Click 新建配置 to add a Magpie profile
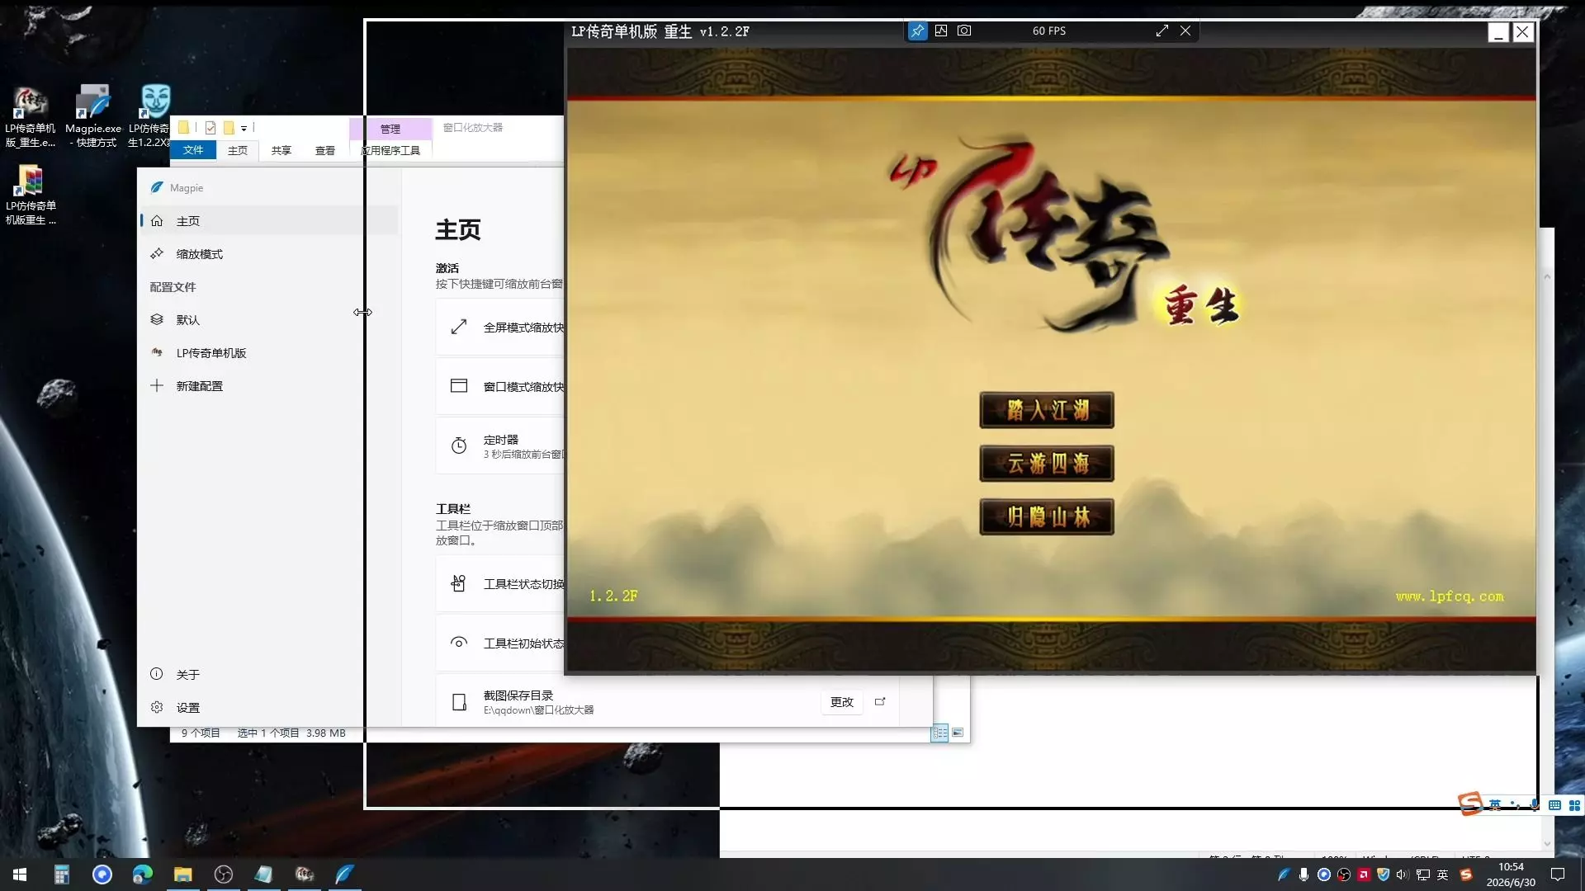The image size is (1585, 891). (x=269, y=386)
